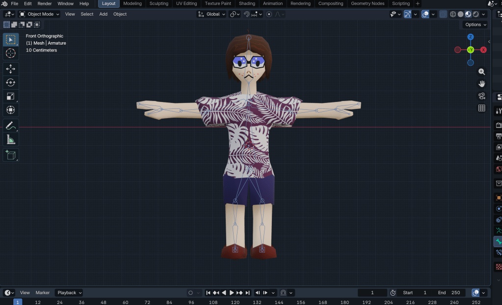Expand the Global transform orientation dropdown
Viewport: 502px width, 305px height.
point(211,14)
